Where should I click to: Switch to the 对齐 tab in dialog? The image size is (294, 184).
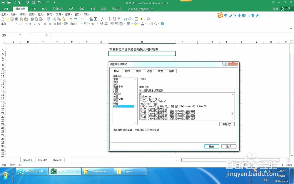coord(127,71)
